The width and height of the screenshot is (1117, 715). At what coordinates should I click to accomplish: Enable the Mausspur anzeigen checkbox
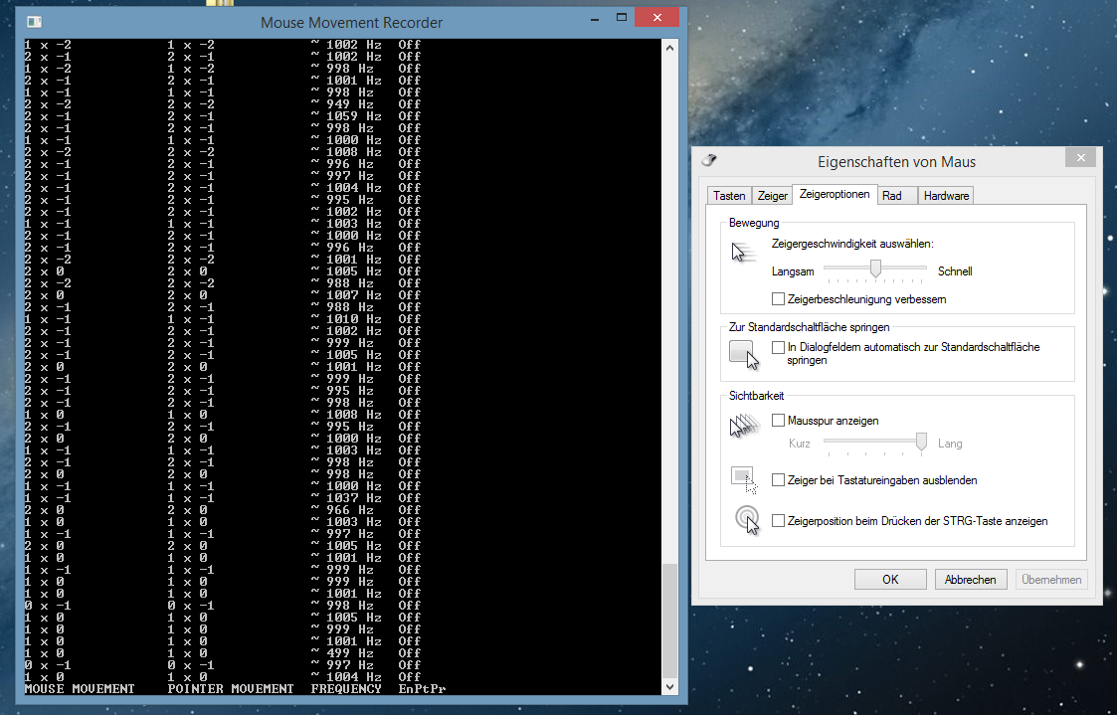point(778,421)
